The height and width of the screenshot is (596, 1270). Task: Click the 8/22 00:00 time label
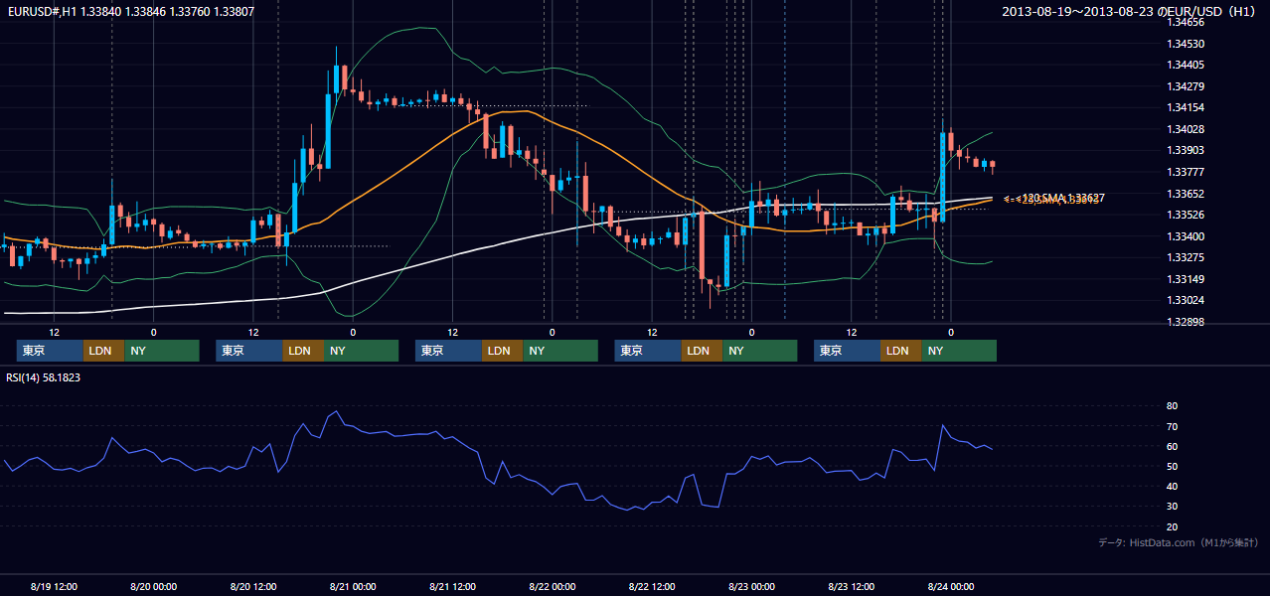(x=552, y=586)
